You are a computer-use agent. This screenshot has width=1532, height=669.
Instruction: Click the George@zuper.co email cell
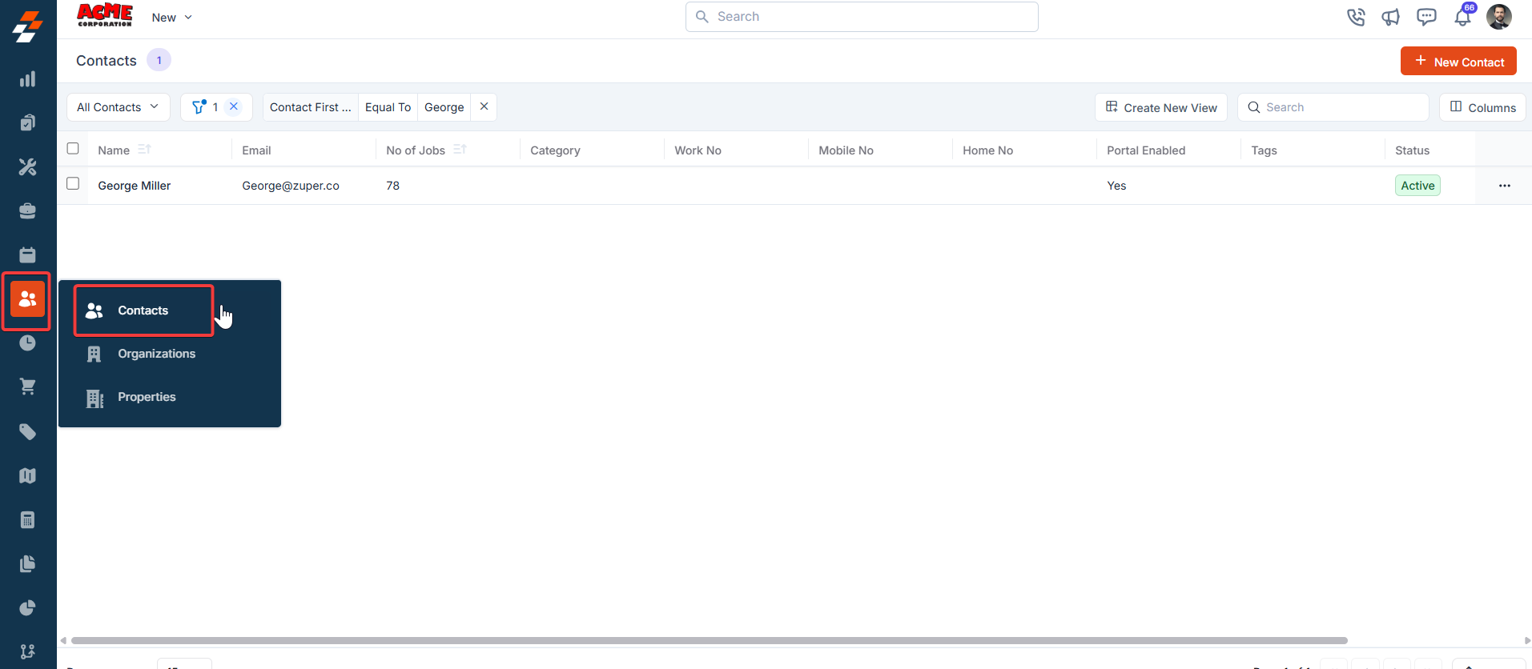tap(291, 186)
